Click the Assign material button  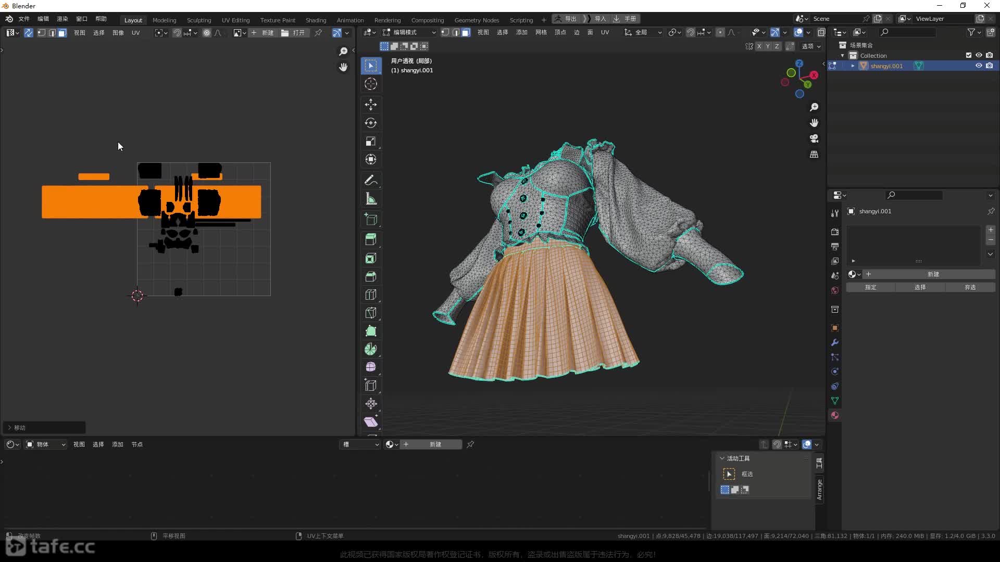871,287
